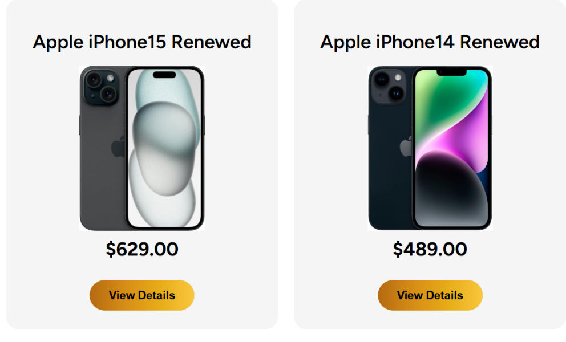This screenshot has width=566, height=342.
Task: Click the Dynamic Island on iPhone15 screen
Action: (x=164, y=75)
